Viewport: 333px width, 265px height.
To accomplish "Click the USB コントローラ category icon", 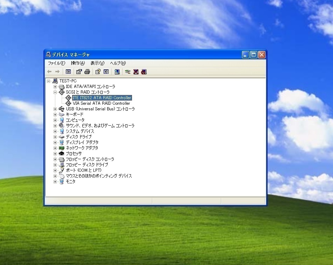I will pyautogui.click(x=62, y=109).
